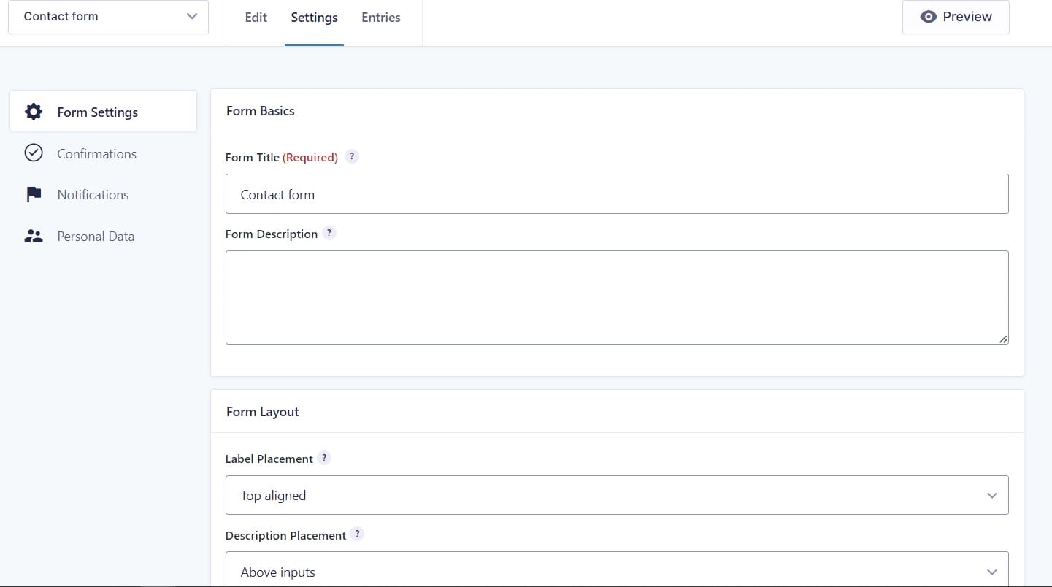Image resolution: width=1052 pixels, height=587 pixels.
Task: Open help tooltip for Form Title
Action: 352,156
